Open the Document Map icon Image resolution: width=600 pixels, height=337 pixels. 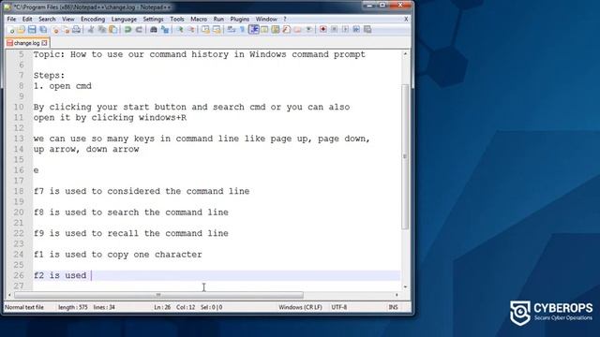tap(276, 29)
